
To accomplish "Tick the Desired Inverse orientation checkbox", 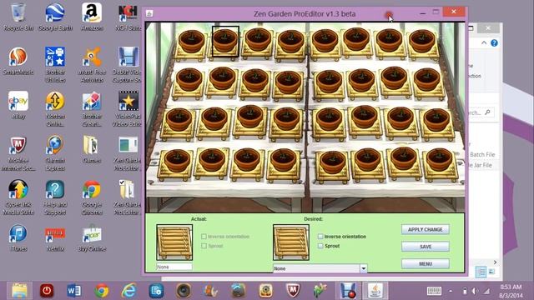I will coord(320,236).
